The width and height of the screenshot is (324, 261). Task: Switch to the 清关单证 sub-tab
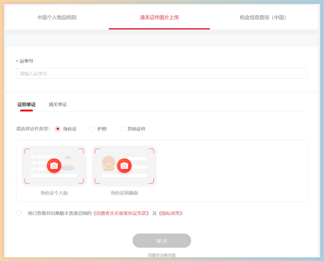click(x=57, y=105)
